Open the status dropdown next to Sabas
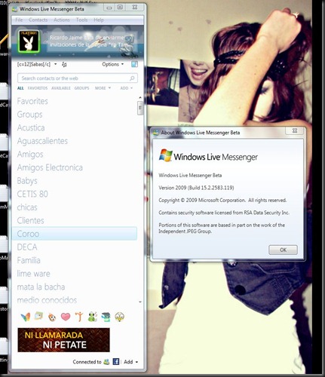The width and height of the screenshot is (325, 377). 56,64
